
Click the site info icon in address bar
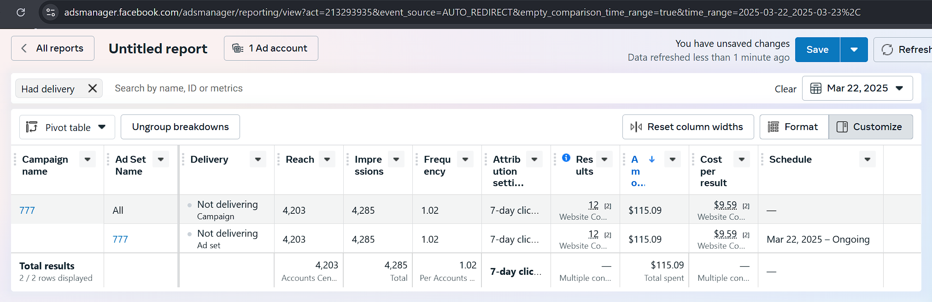click(51, 12)
